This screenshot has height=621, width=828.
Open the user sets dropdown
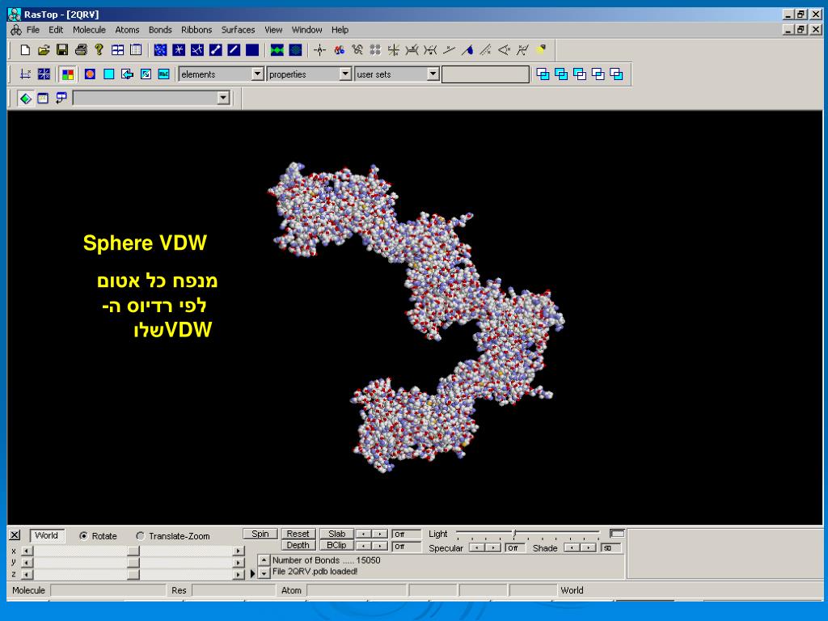[x=433, y=74]
